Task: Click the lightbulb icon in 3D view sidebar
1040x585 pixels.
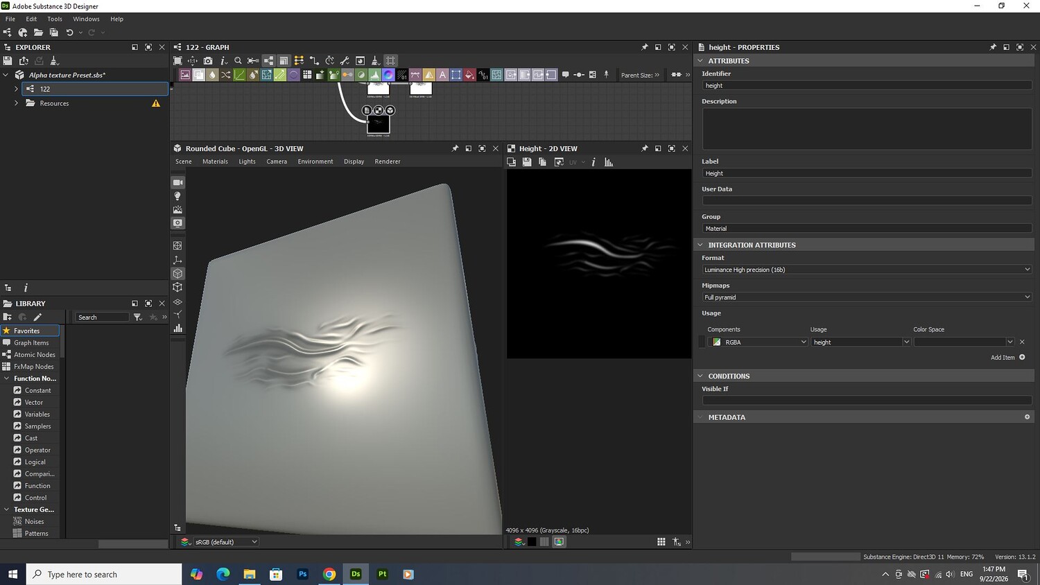Action: (x=177, y=196)
